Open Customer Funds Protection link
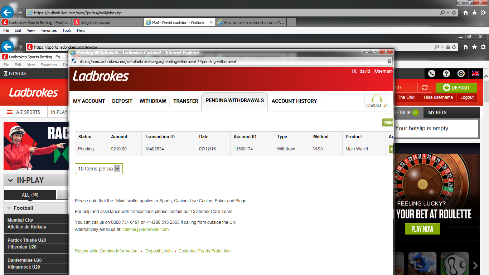The height and width of the screenshot is (275, 489). click(x=204, y=251)
